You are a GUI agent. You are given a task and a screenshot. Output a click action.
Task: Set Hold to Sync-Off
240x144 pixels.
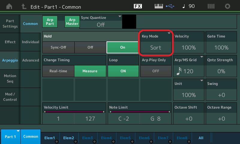(x=58, y=47)
